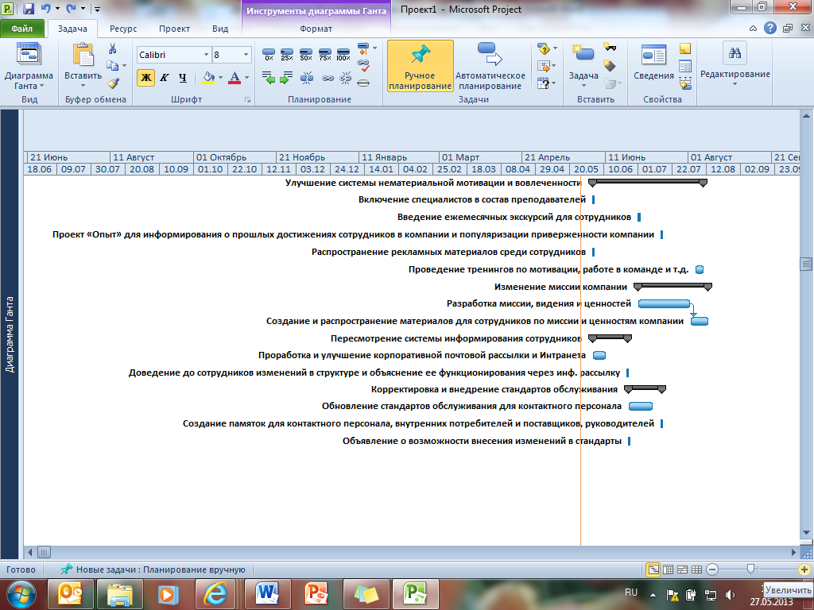Viewport: 814px width, 610px height.
Task: Click the Insert Milestone diamond icon
Action: (x=610, y=65)
